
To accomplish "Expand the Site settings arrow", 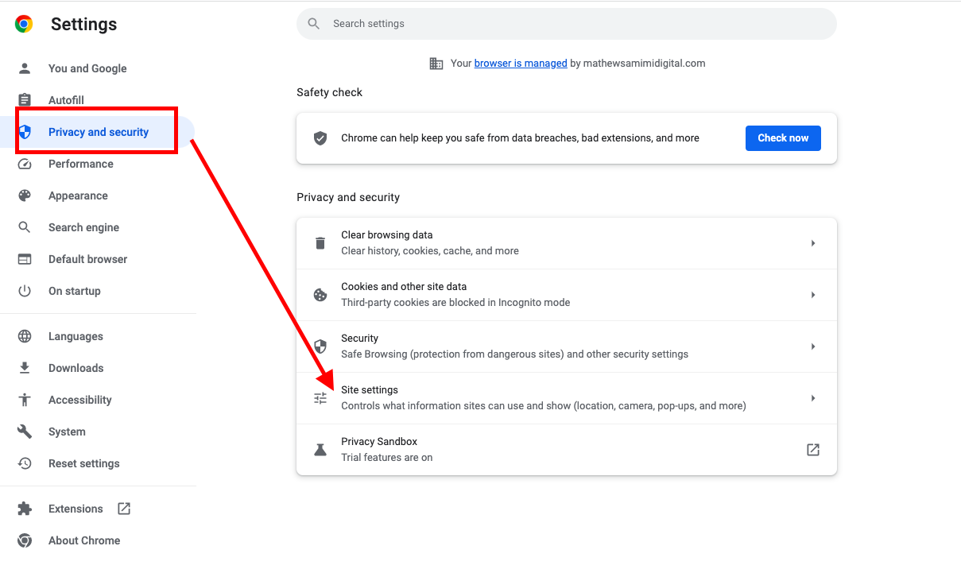I will click(x=812, y=398).
